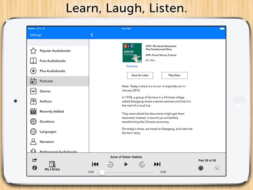Click the 0:00 elapsed time label

coord(91,172)
